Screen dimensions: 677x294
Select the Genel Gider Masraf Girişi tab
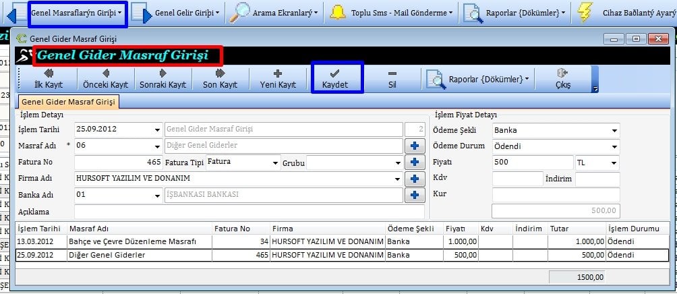point(69,102)
